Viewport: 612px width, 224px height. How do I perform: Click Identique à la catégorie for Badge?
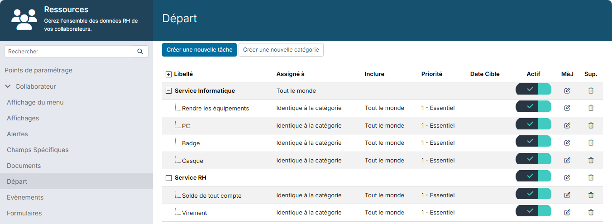click(x=309, y=143)
